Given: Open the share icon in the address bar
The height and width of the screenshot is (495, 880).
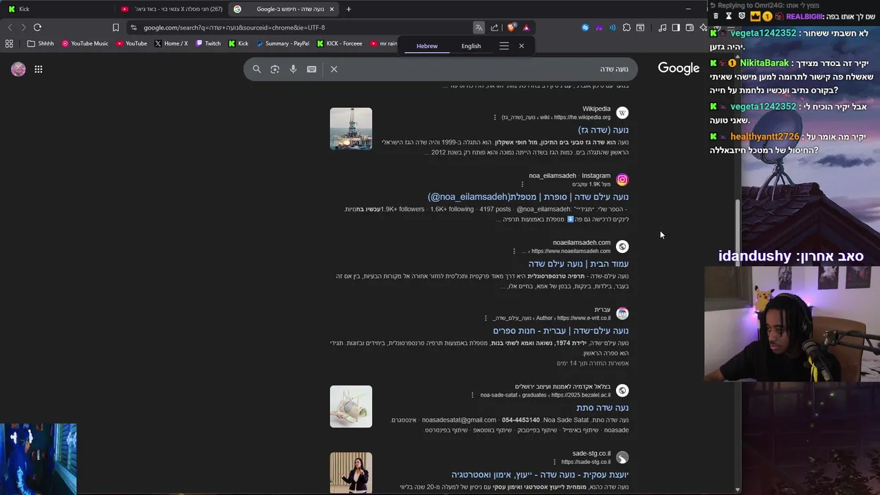Looking at the screenshot, I should [x=494, y=27].
